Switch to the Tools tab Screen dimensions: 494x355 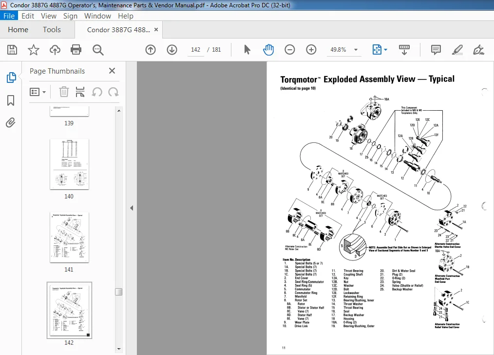(52, 30)
